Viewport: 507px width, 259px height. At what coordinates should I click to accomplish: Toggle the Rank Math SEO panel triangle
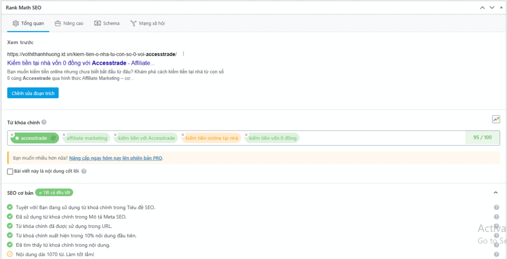click(501, 7)
